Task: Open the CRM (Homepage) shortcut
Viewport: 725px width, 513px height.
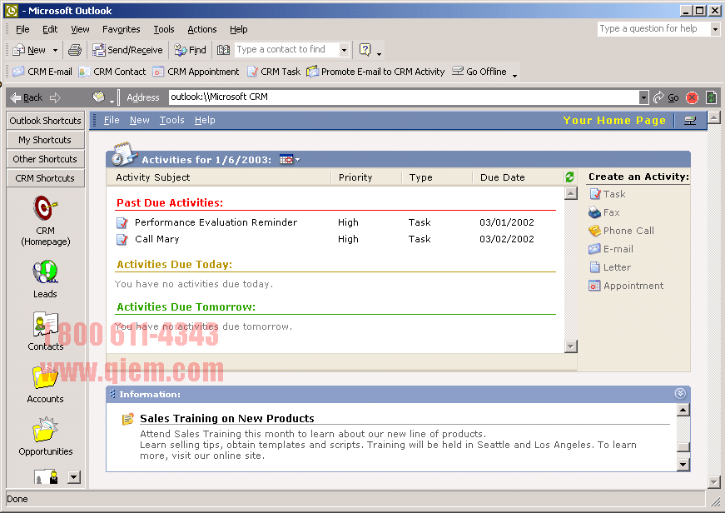Action: (45, 222)
